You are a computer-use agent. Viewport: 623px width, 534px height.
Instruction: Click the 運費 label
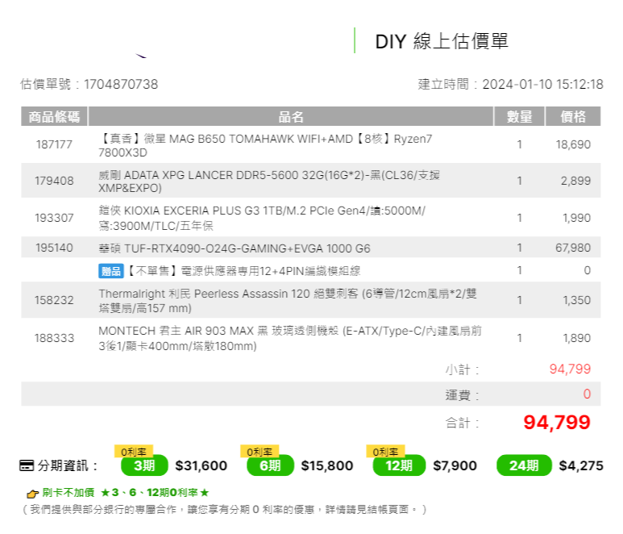click(462, 394)
